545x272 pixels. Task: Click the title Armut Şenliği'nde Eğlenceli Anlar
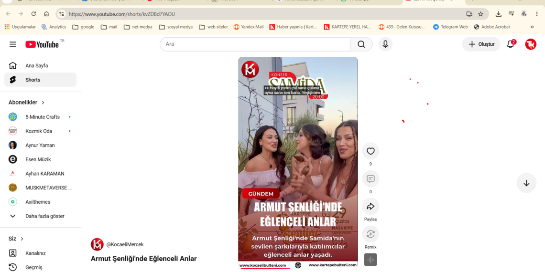143,259
